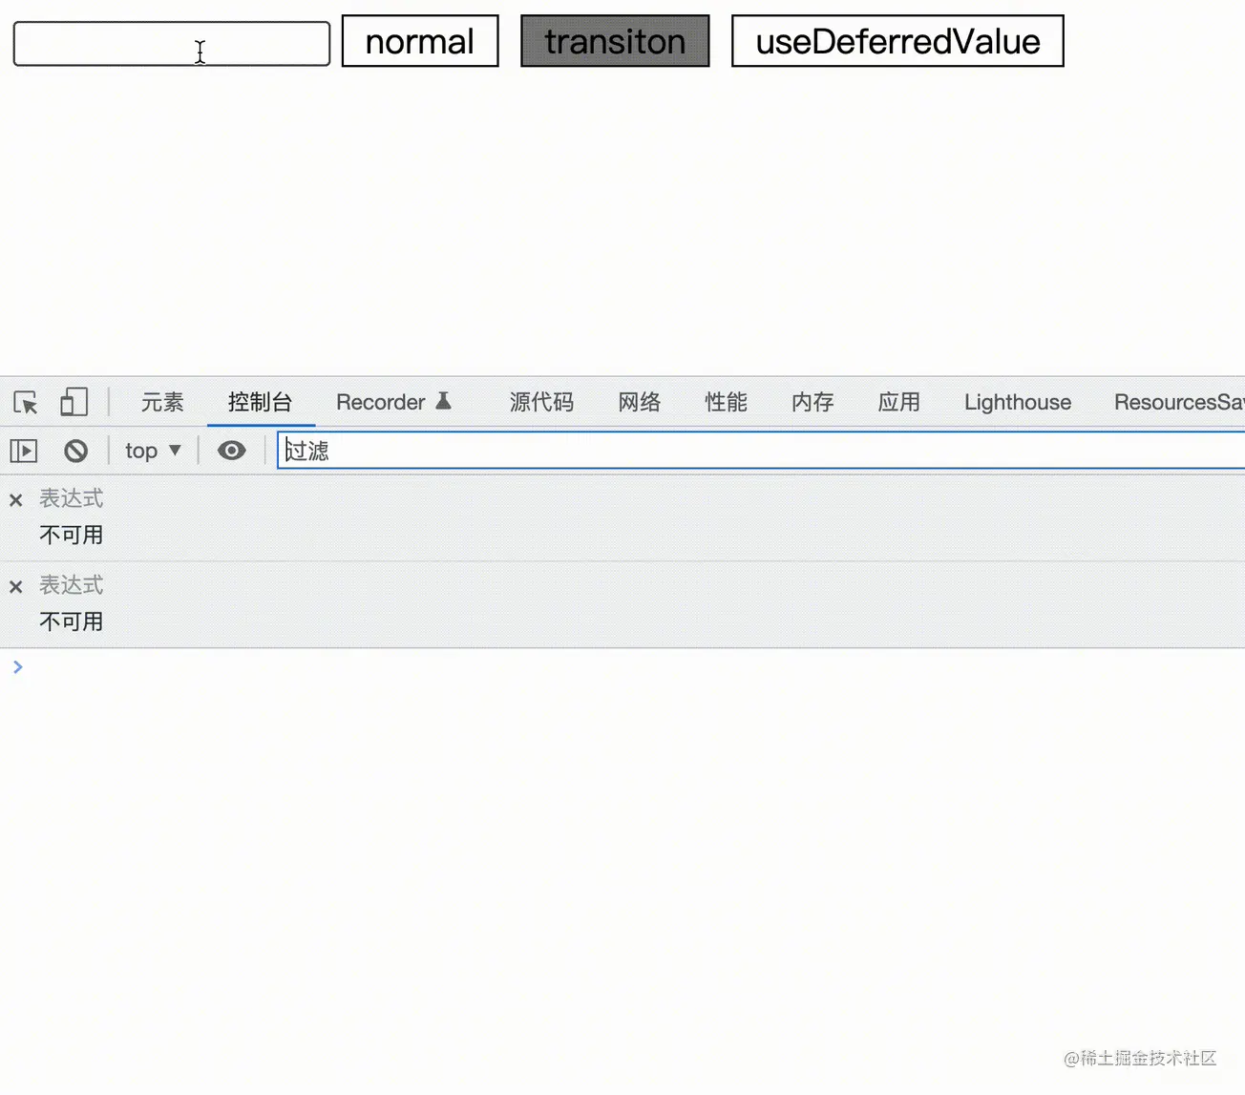Open the quick console drawer icon
The height and width of the screenshot is (1095, 1245).
point(23,450)
